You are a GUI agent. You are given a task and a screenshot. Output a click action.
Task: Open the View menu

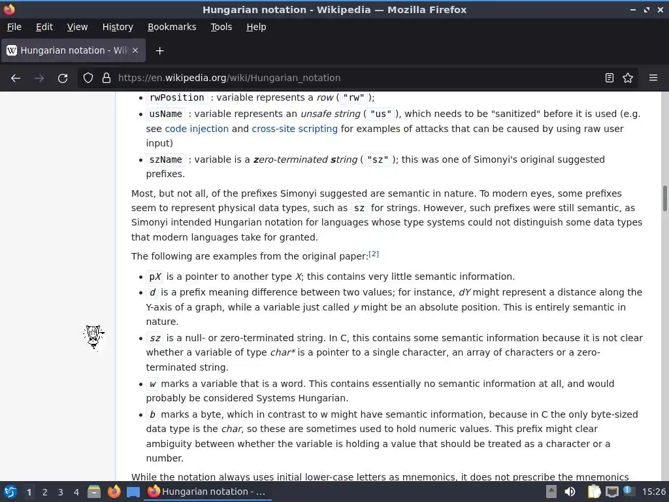[77, 27]
